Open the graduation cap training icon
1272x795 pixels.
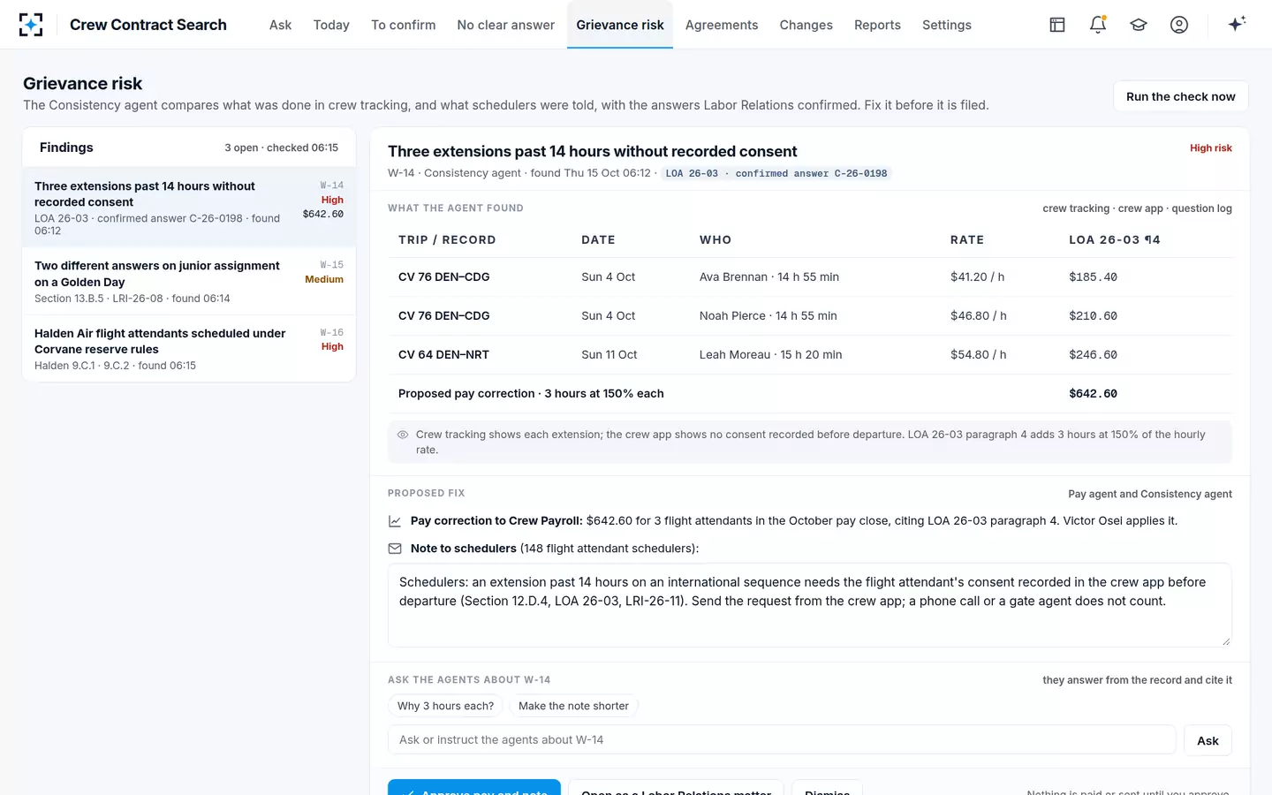pyautogui.click(x=1139, y=25)
